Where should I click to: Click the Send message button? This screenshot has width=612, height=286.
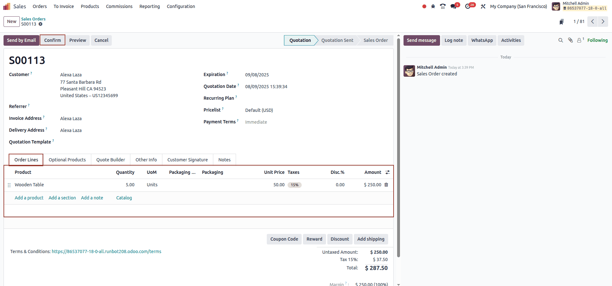click(x=421, y=40)
